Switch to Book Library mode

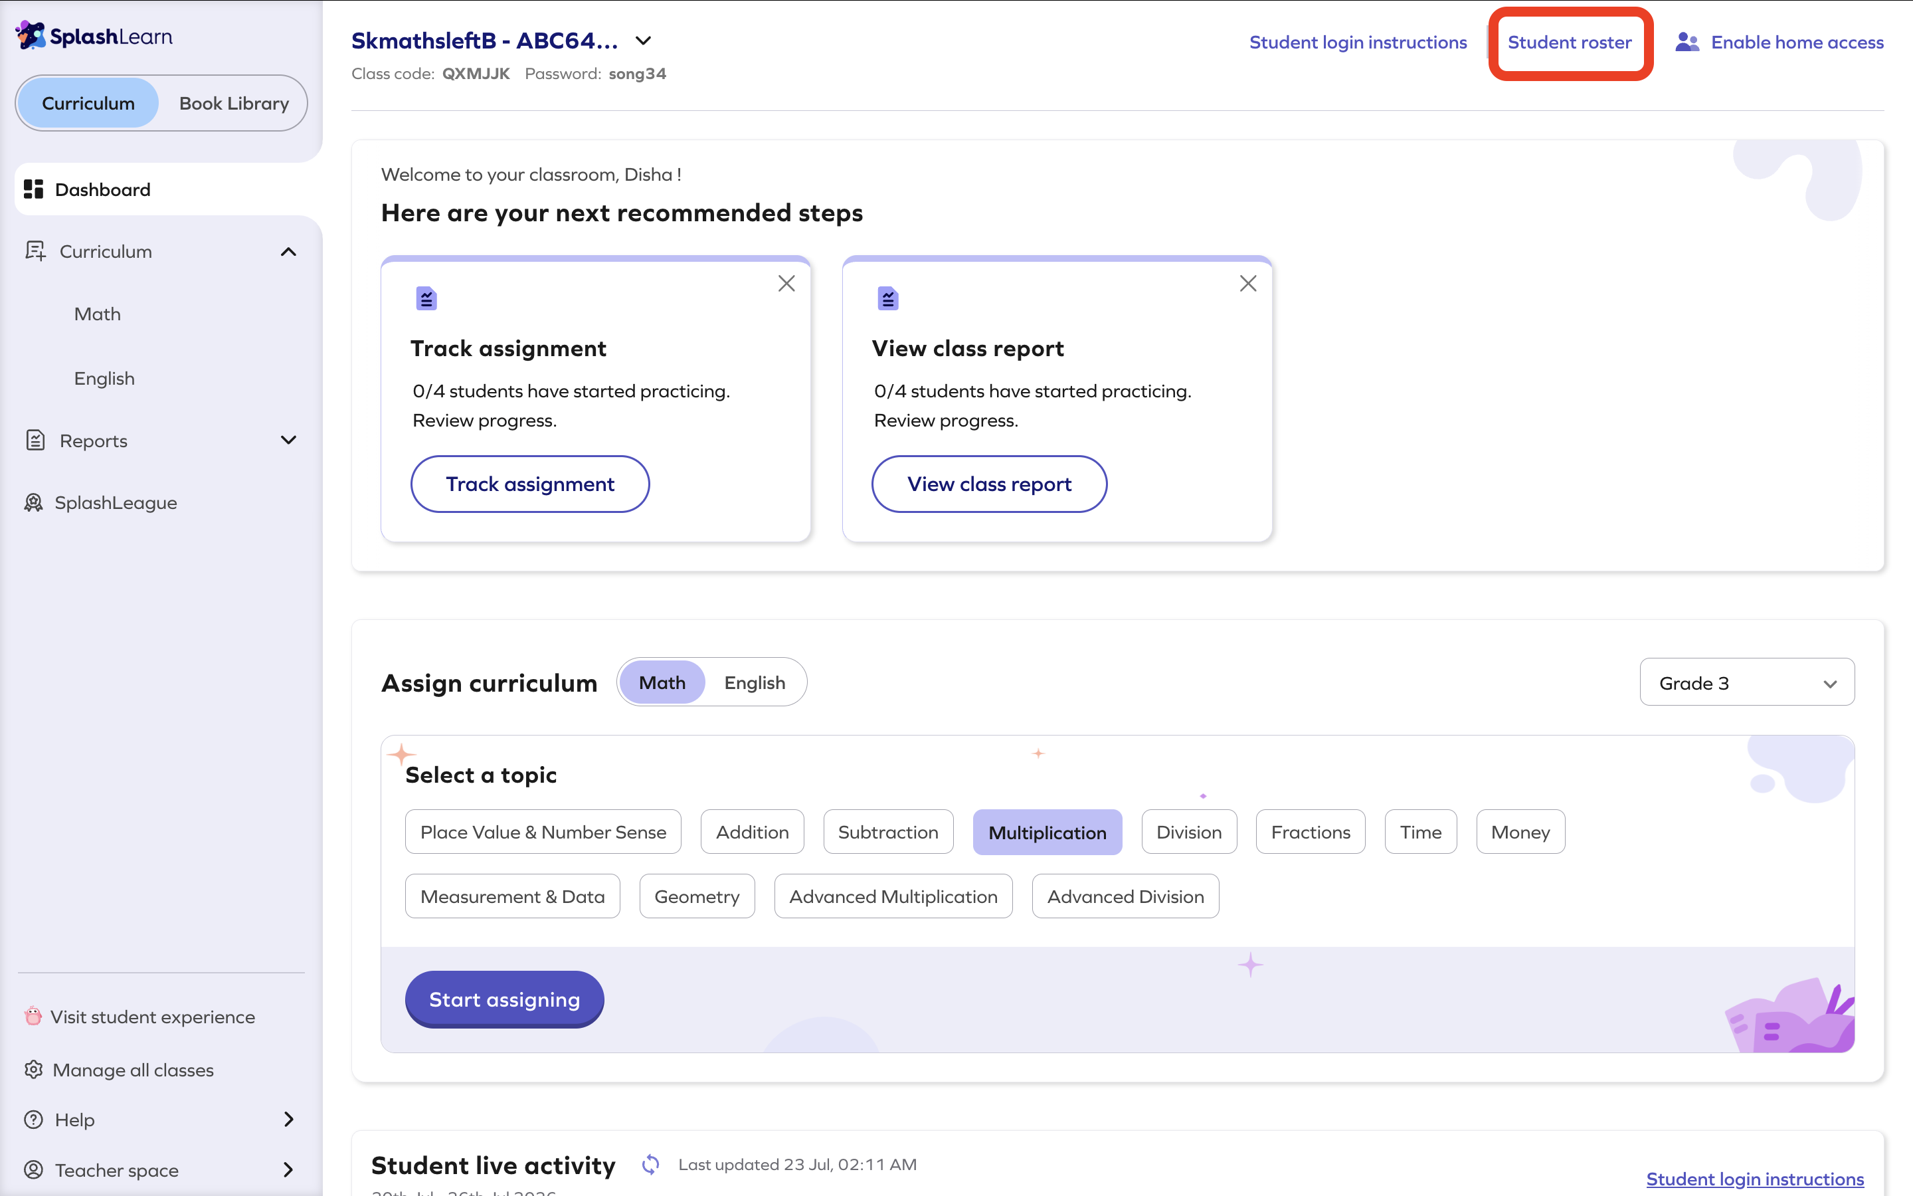coord(234,103)
